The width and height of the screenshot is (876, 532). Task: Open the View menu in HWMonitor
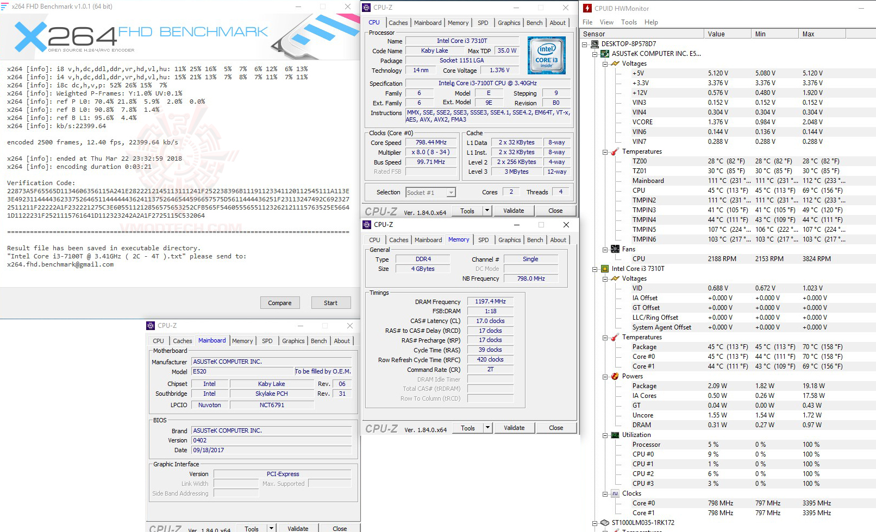[x=606, y=22]
